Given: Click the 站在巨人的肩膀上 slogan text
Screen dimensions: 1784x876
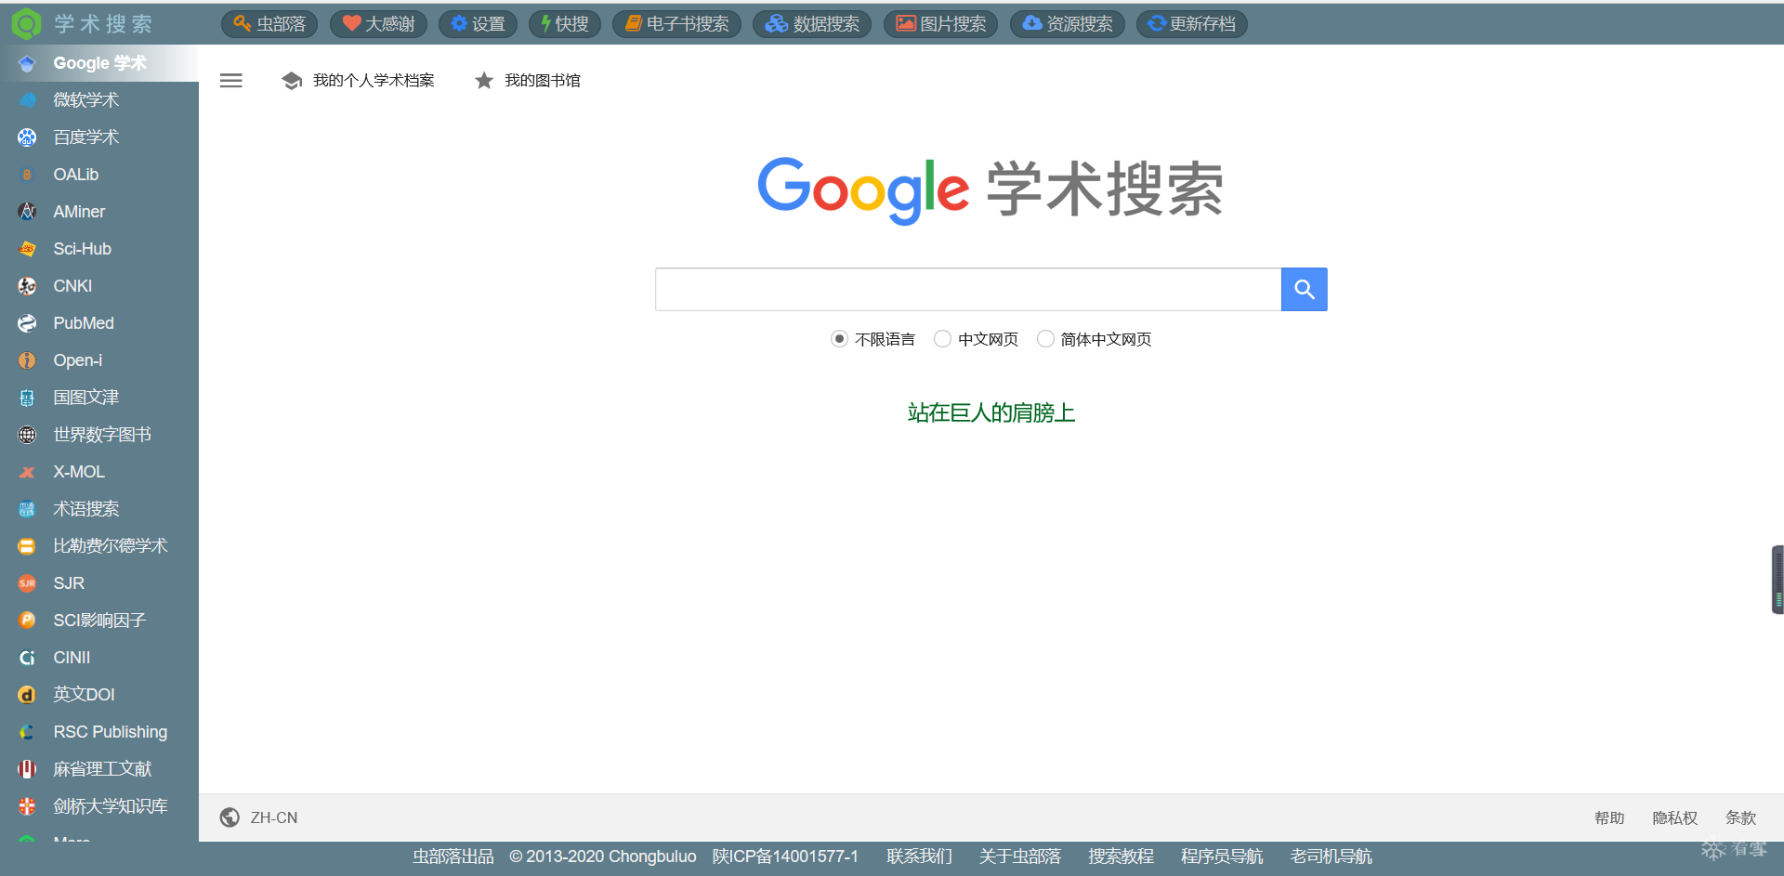Looking at the screenshot, I should click(991, 412).
